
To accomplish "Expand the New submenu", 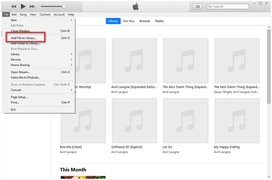I will 39,20.
